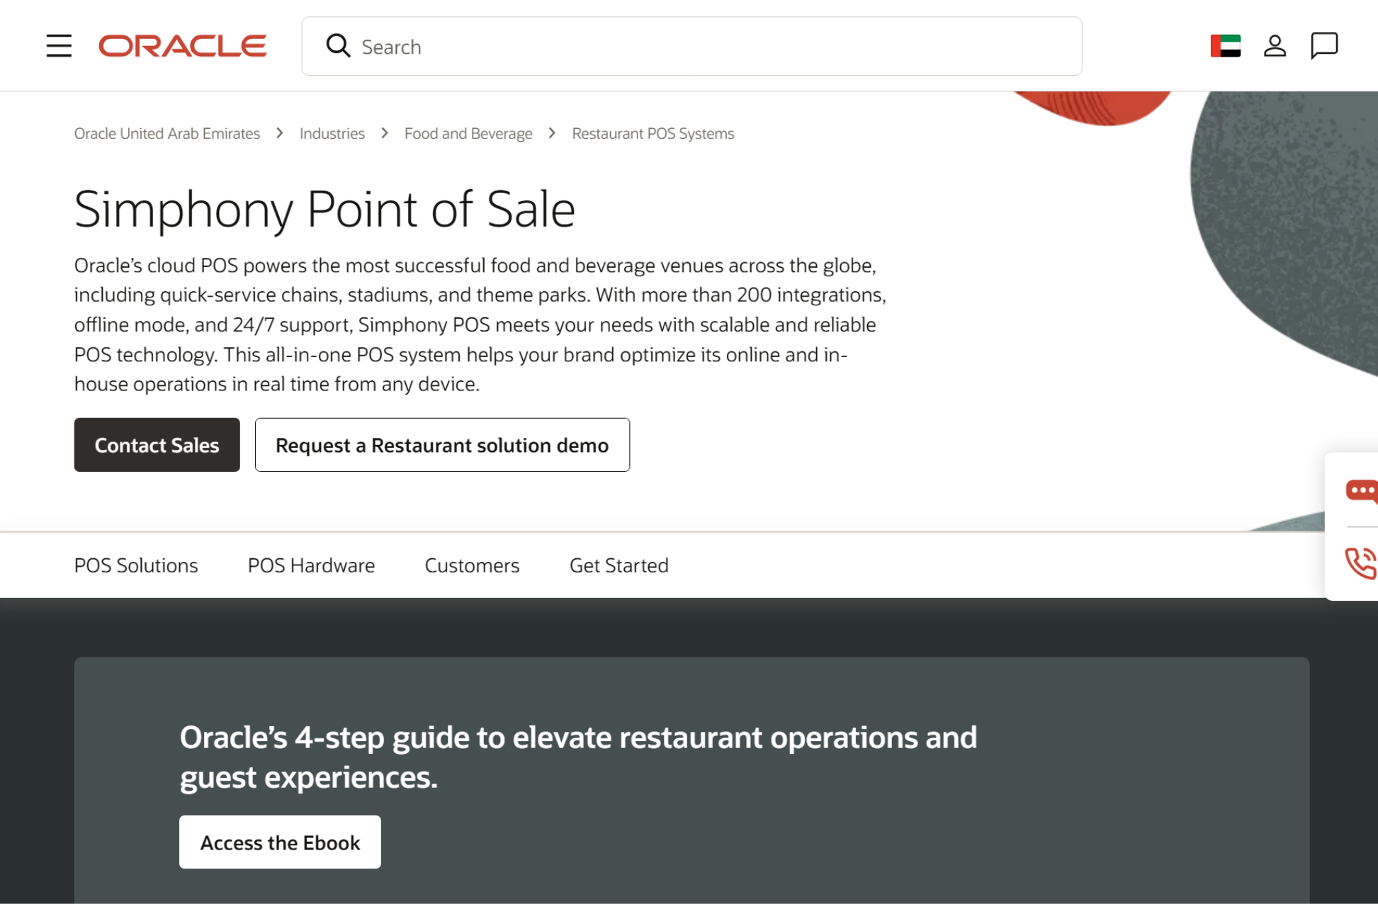
Task: Open the Industries breadcrumb link
Action: (332, 133)
